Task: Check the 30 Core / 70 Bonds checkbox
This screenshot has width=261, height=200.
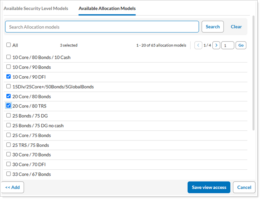Action: click(9, 154)
